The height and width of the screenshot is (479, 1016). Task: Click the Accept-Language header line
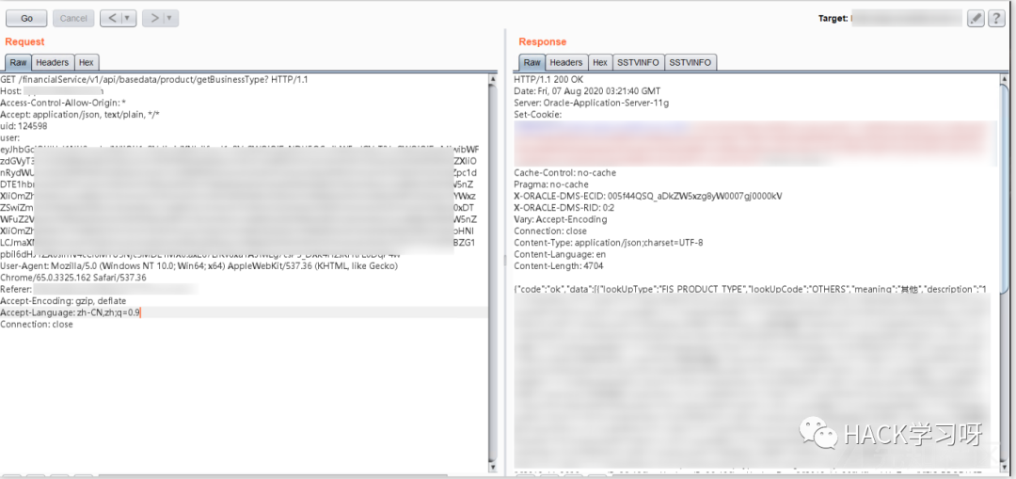pyautogui.click(x=70, y=313)
